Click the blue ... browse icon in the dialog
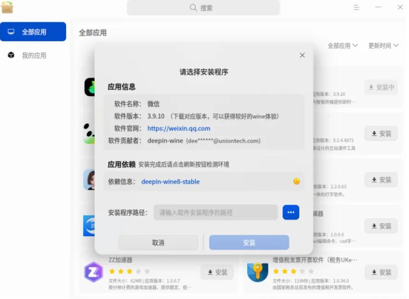This screenshot has width=409, height=299. 291,212
